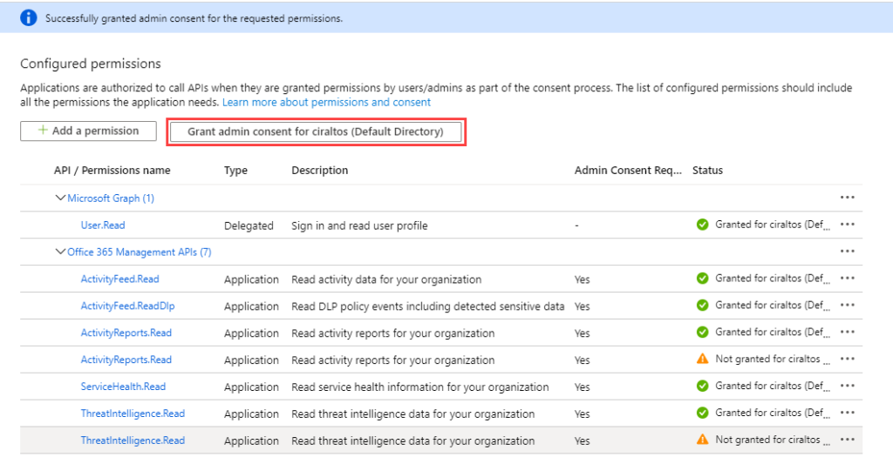Click green check icon in granted ThreatIntelligence.Read row
Image resolution: width=893 pixels, height=464 pixels.
click(702, 413)
